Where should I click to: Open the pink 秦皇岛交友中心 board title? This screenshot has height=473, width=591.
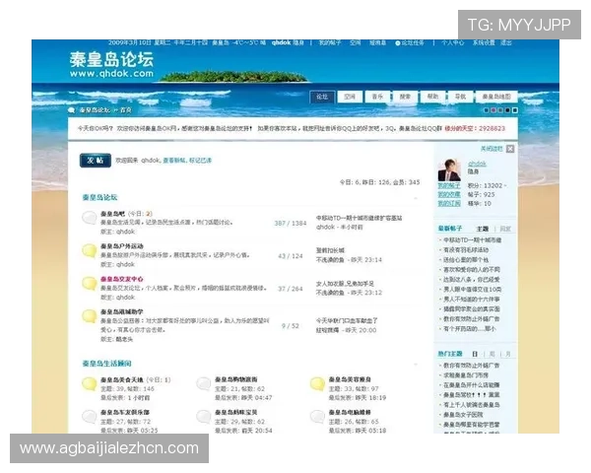coord(122,279)
